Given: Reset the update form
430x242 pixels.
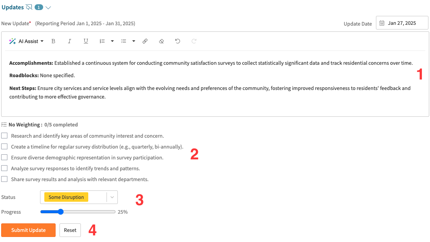Looking at the screenshot, I should pos(70,230).
